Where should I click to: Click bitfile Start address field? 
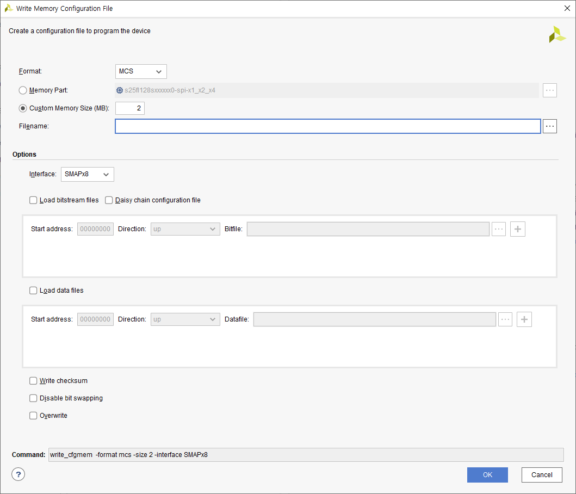click(95, 229)
